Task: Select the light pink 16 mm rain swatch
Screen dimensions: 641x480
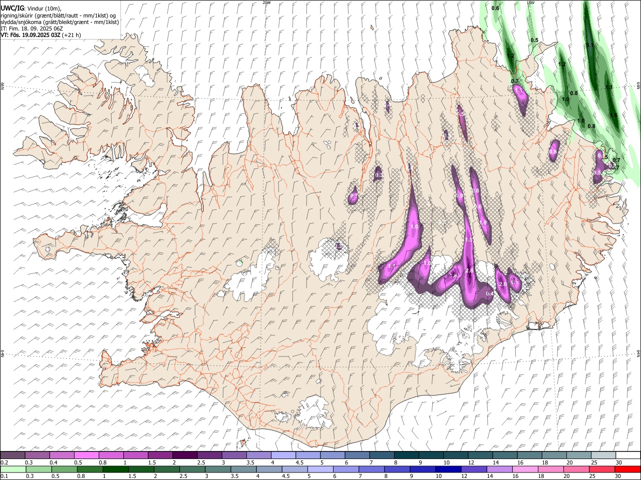Action: (525, 469)
